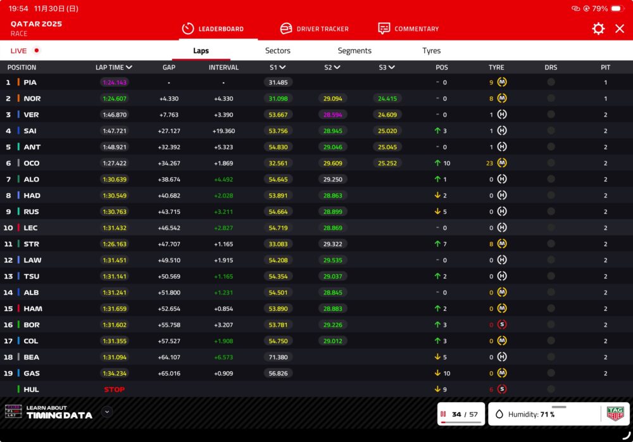Click the Driver Tracker car icon
The width and height of the screenshot is (633, 442).
(x=286, y=28)
